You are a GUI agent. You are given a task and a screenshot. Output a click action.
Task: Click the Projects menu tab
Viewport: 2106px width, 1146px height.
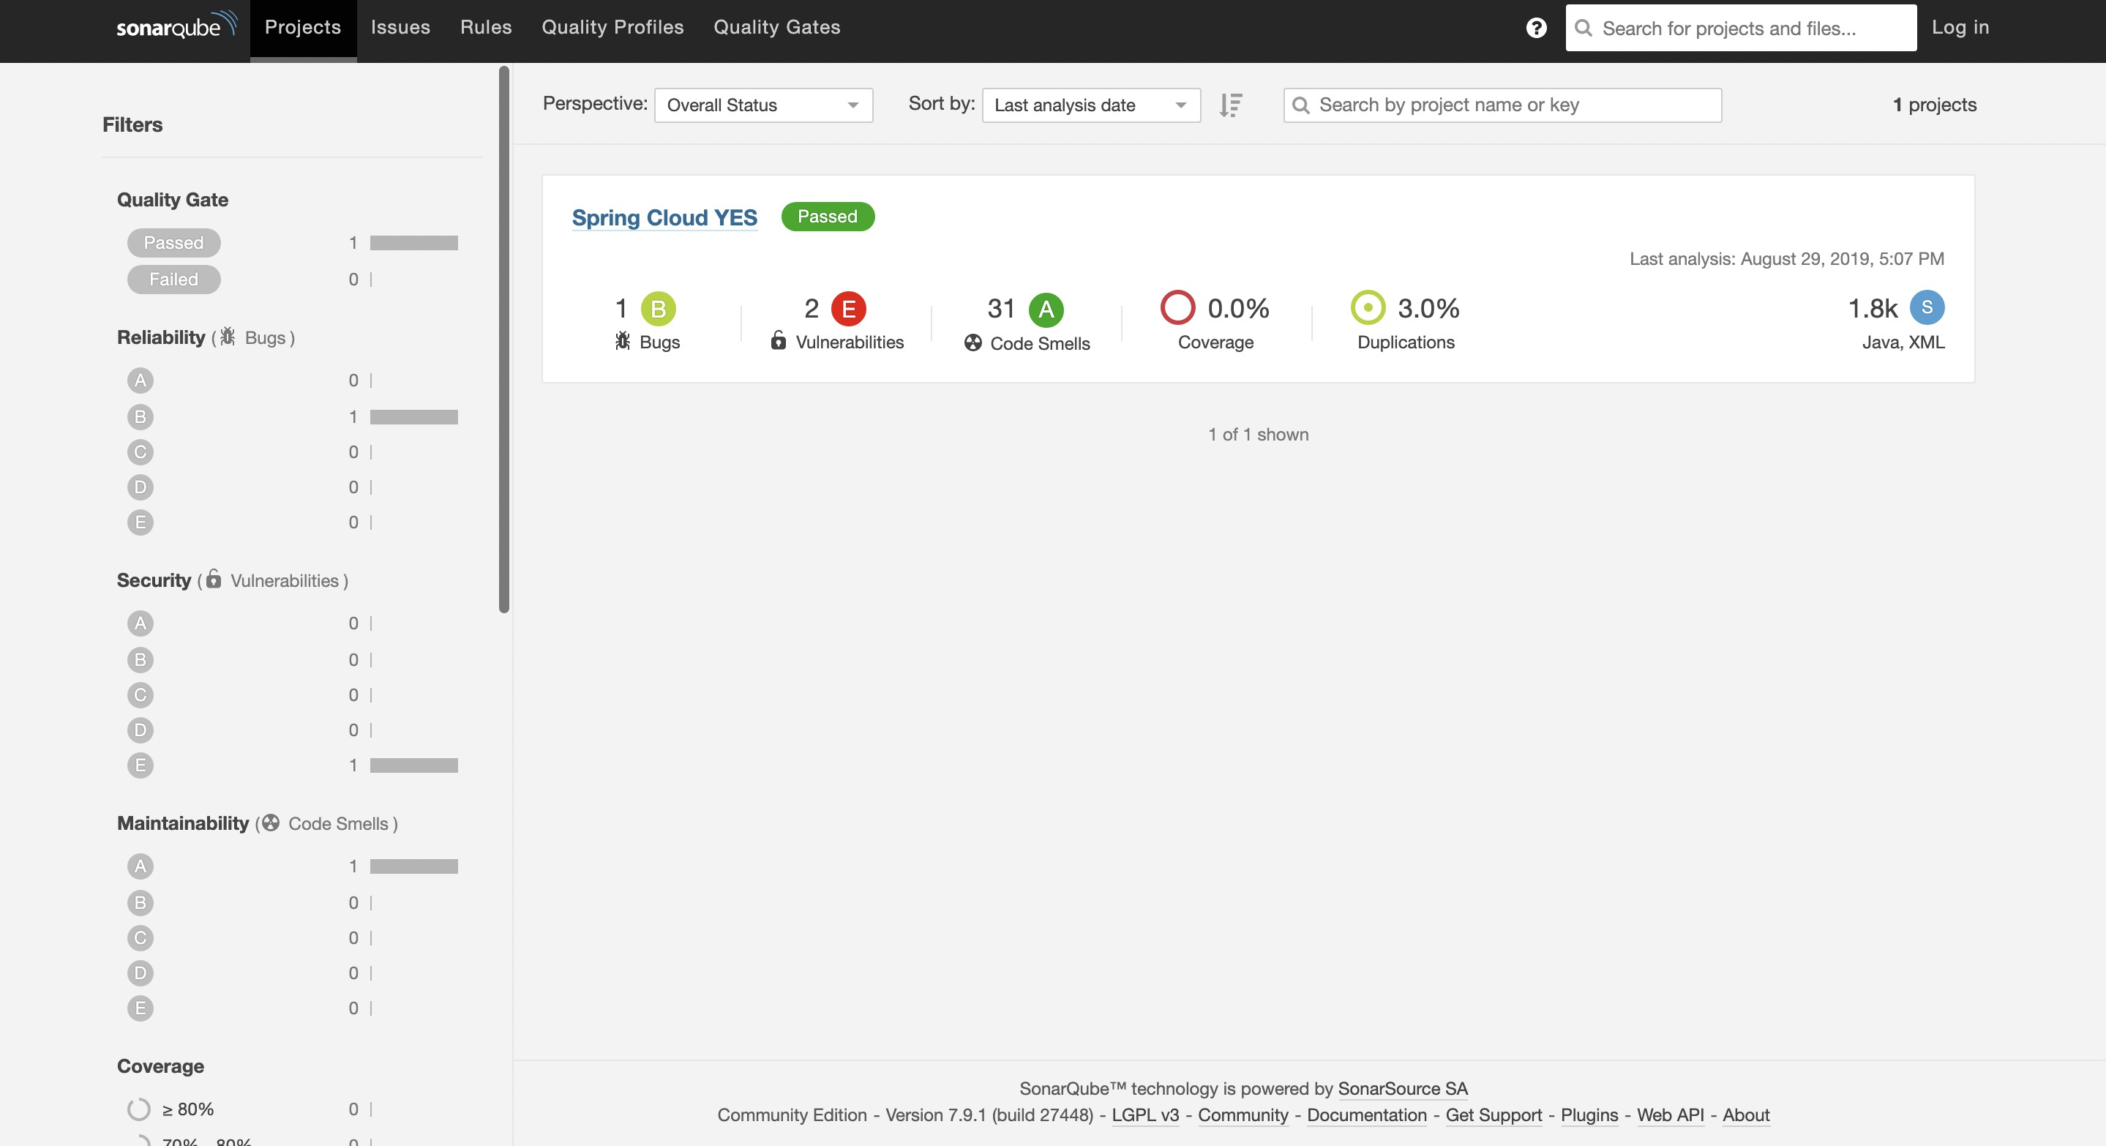coord(301,27)
